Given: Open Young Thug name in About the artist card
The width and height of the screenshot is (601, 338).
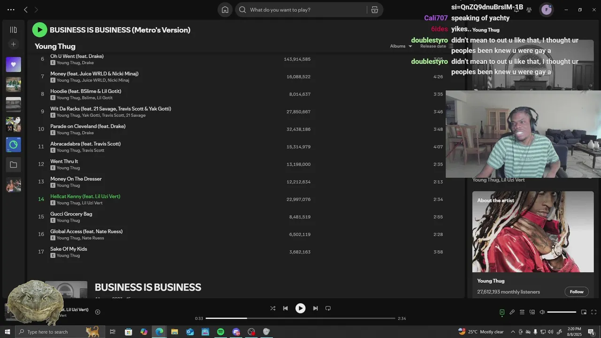Looking at the screenshot, I should (491, 281).
